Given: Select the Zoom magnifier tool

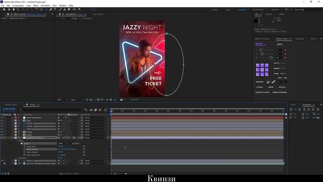Looking at the screenshot, I should [18, 10].
